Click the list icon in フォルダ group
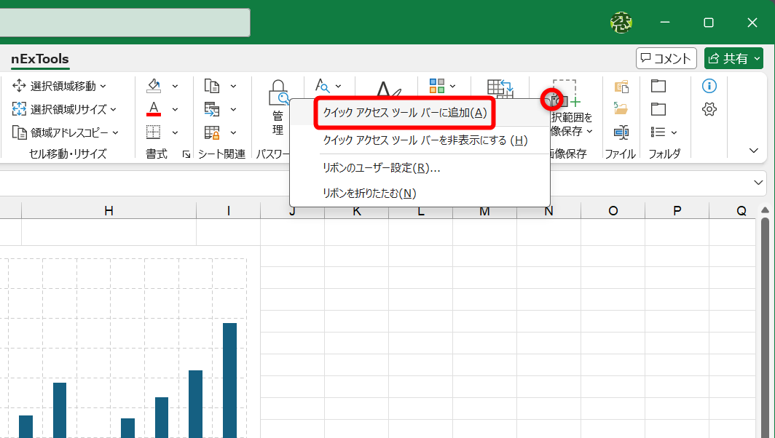This screenshot has width=775, height=438. [658, 132]
